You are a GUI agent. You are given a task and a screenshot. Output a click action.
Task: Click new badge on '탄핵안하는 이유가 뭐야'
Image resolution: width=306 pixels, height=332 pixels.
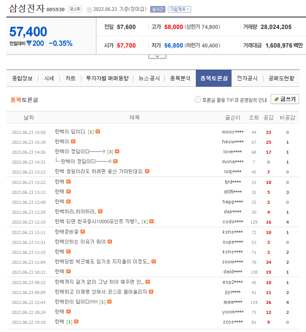point(110,242)
